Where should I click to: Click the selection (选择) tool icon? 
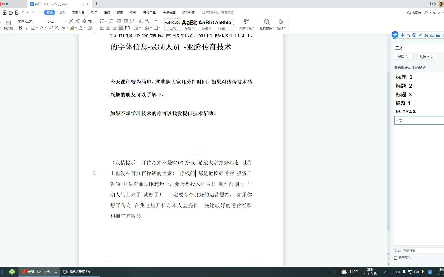[281, 24]
